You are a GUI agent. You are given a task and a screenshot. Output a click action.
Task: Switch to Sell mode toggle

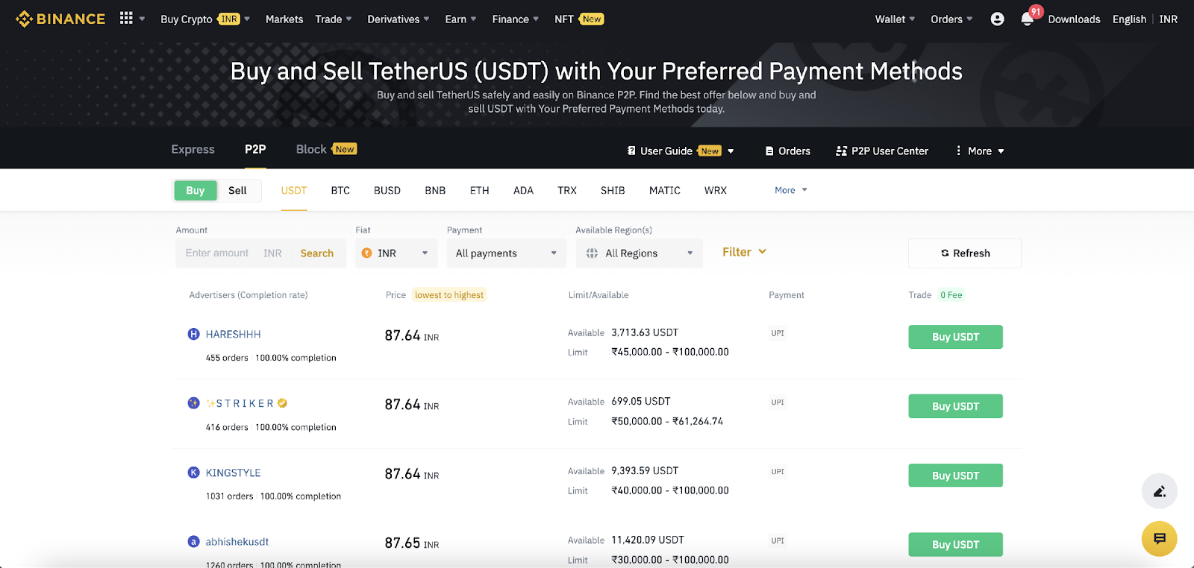click(x=237, y=191)
